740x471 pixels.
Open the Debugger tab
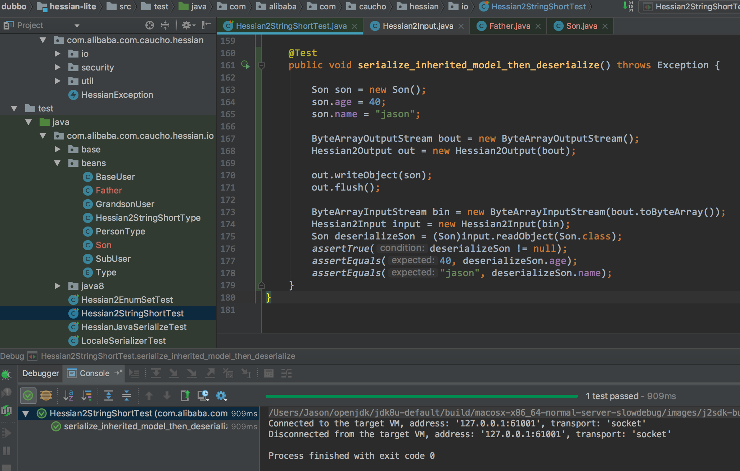[40, 373]
